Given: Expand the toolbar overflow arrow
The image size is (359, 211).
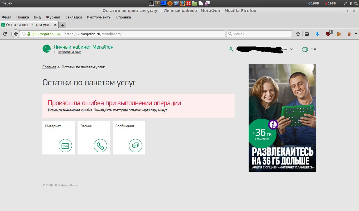Looking at the screenshot, I should (x=356, y=34).
